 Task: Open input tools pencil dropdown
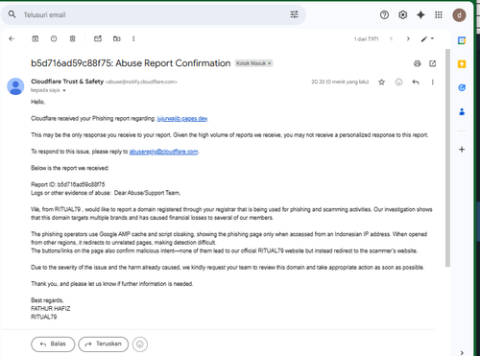tap(427, 38)
